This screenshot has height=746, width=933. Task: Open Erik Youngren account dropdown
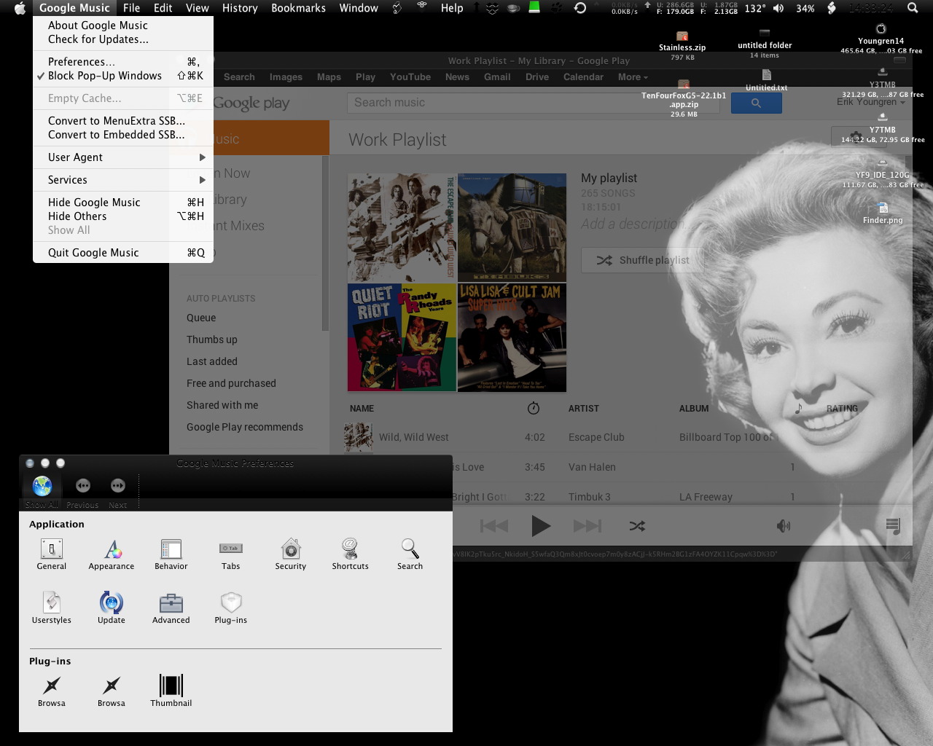pyautogui.click(x=870, y=102)
